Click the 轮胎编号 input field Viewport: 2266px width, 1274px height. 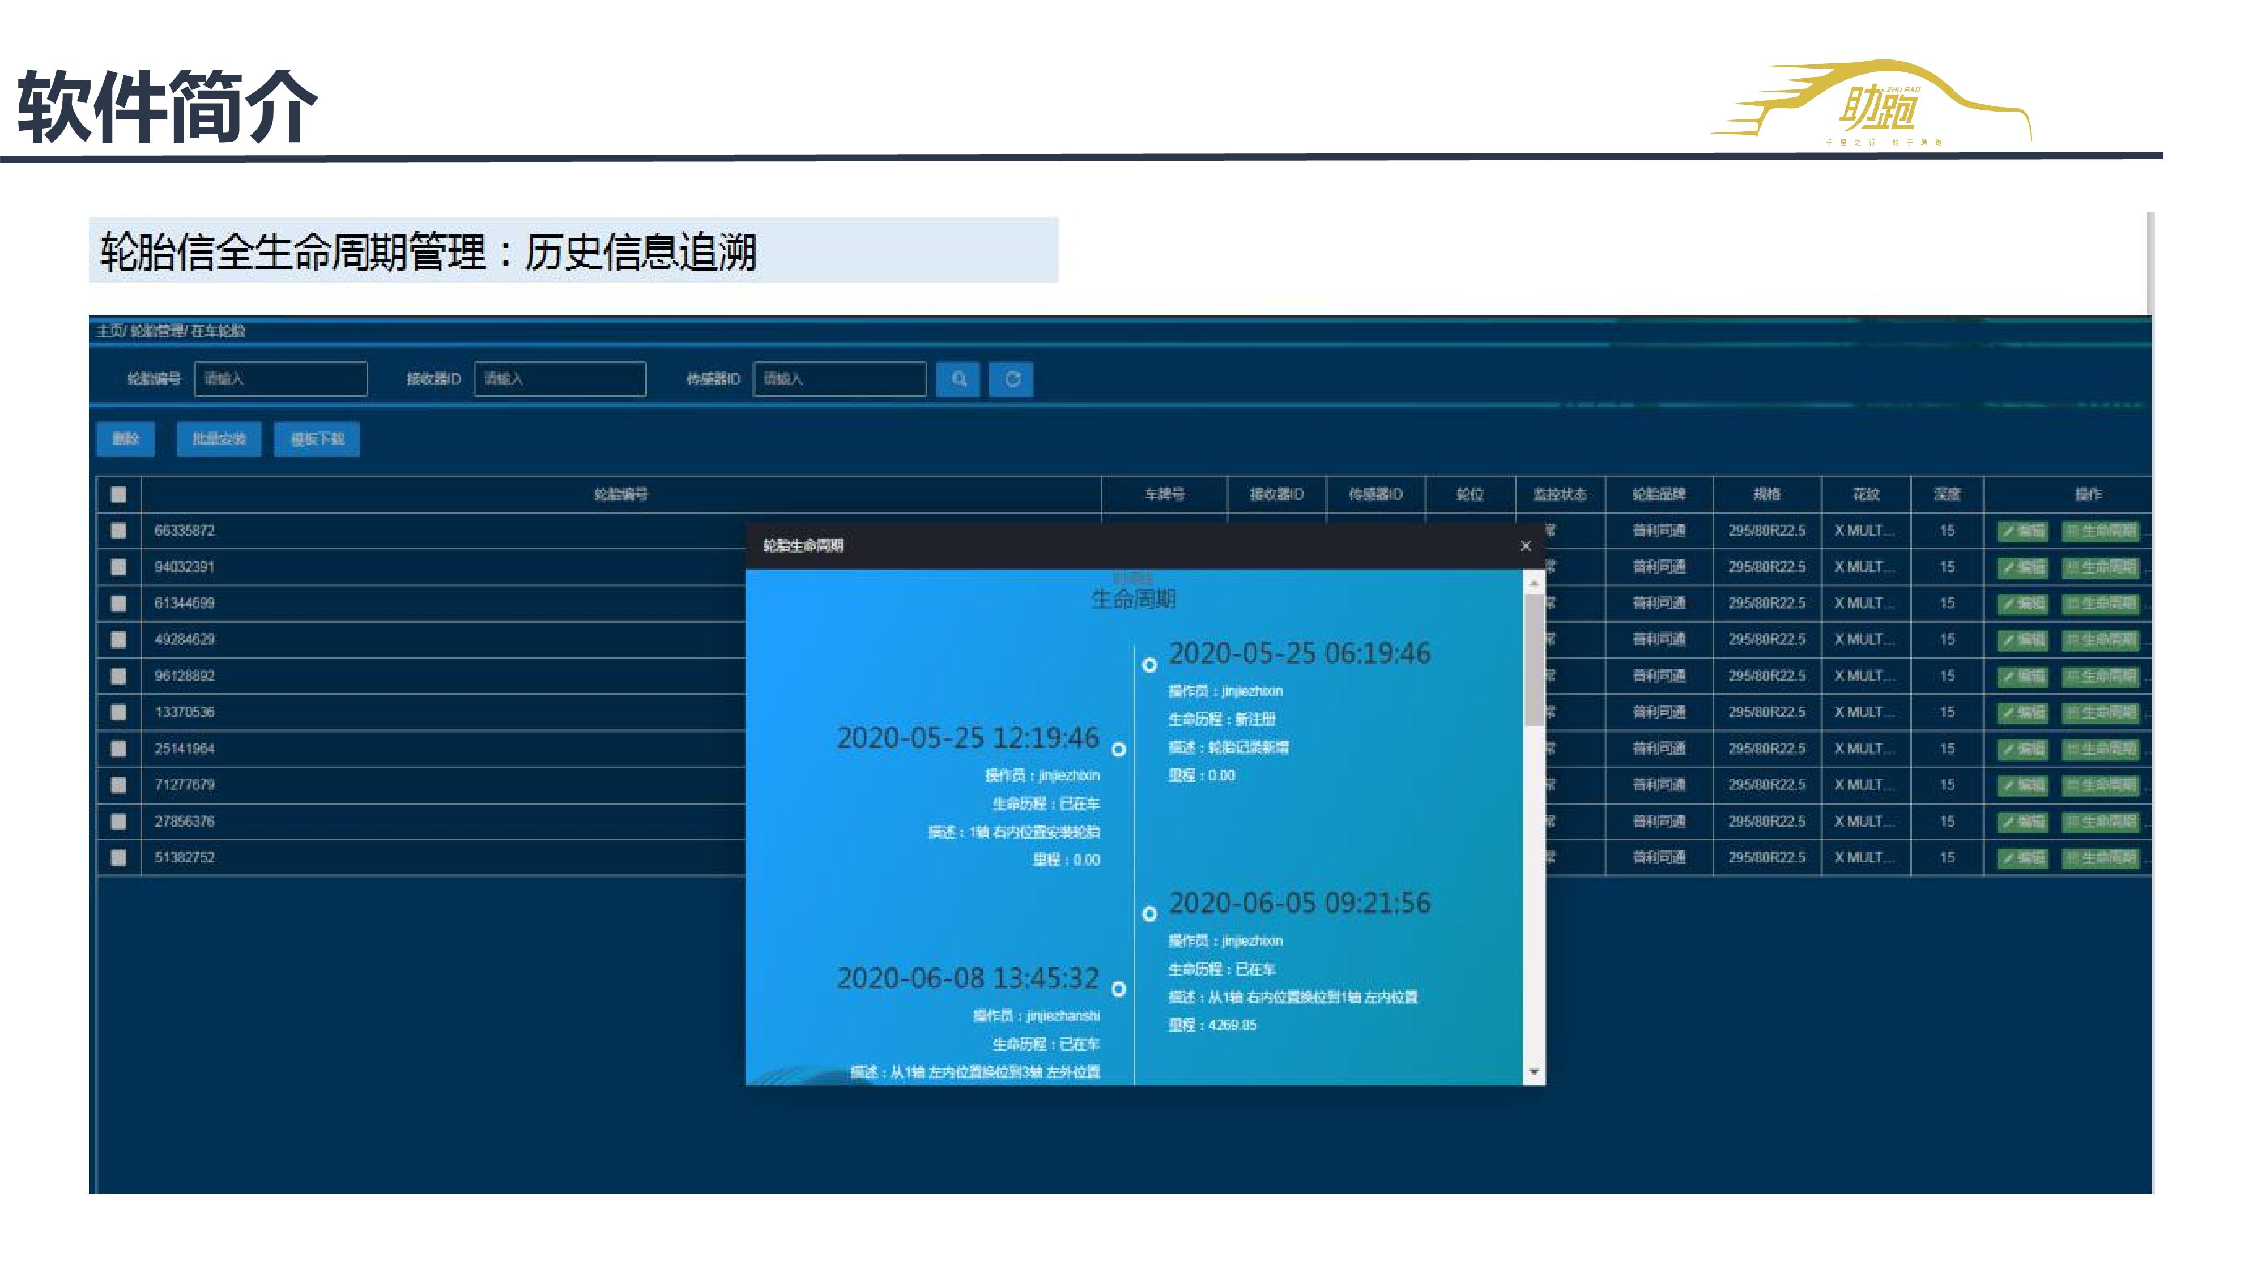280,379
